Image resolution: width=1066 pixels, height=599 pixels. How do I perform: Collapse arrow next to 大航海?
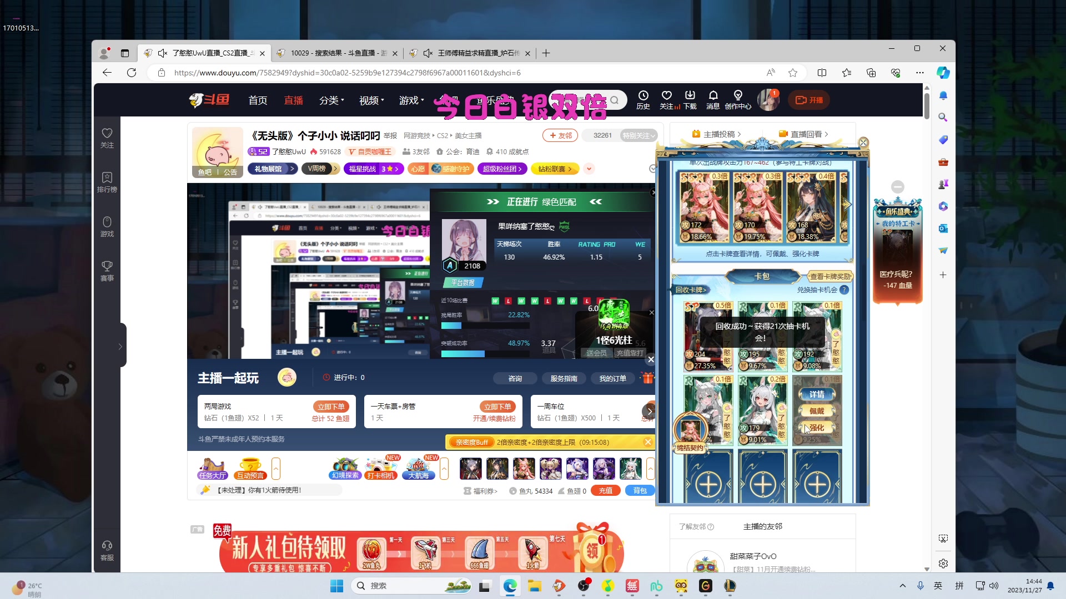(x=444, y=469)
